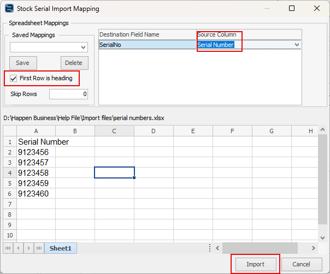Click the vertical scrollbar thumb
The image size is (330, 274).
click(x=322, y=180)
